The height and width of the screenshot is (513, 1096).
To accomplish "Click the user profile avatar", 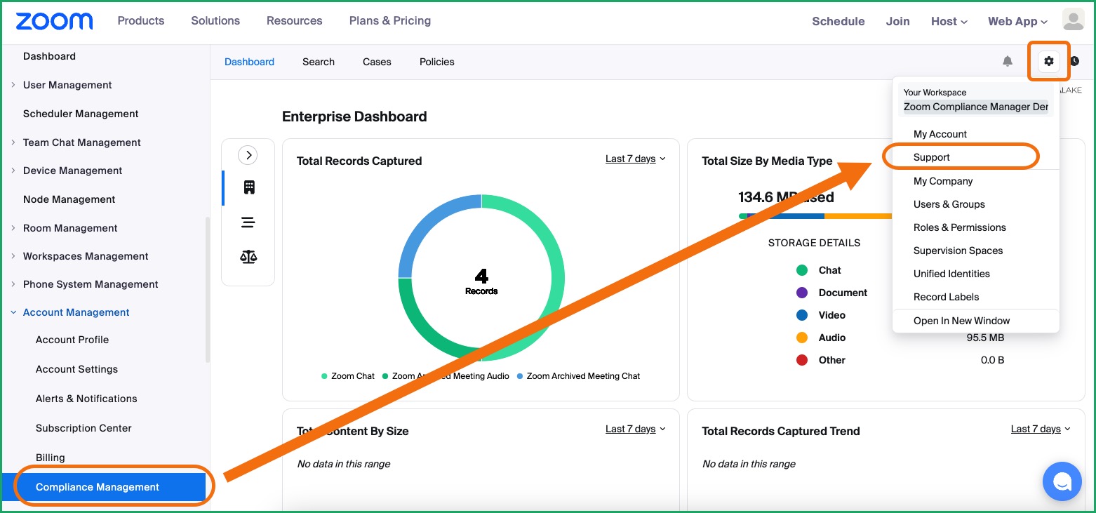I will (1074, 20).
